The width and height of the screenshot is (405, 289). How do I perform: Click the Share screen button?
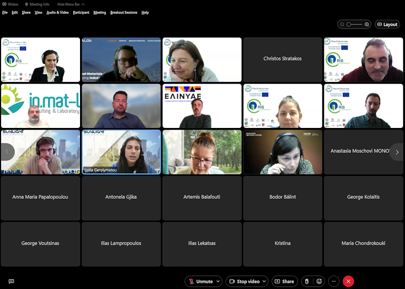[284, 281]
